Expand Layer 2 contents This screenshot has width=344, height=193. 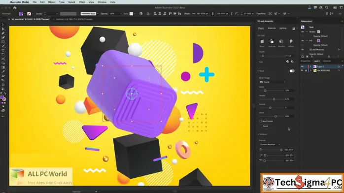click(x=310, y=66)
